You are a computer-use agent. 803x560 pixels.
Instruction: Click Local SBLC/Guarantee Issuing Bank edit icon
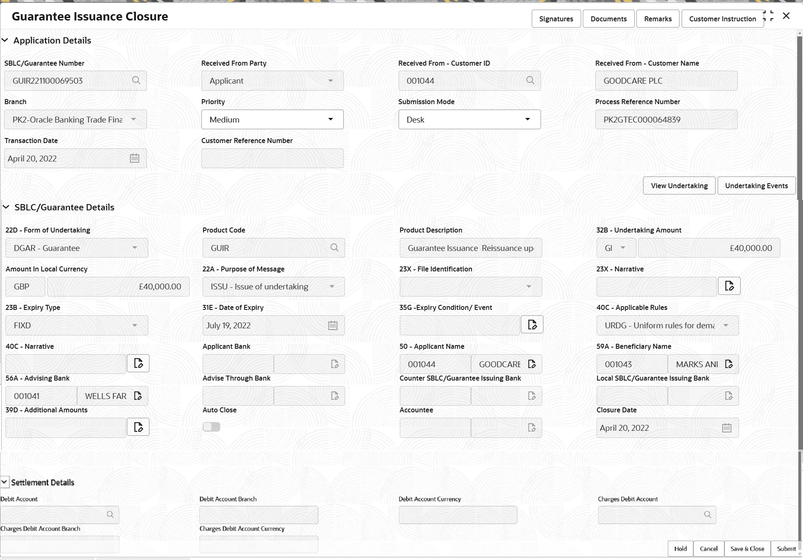click(728, 396)
